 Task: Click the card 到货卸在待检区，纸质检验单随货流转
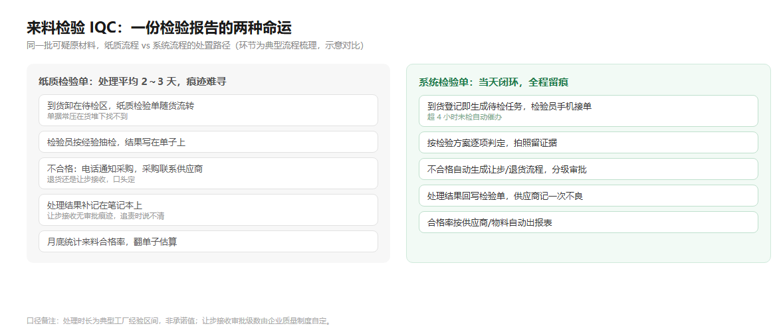(208, 110)
